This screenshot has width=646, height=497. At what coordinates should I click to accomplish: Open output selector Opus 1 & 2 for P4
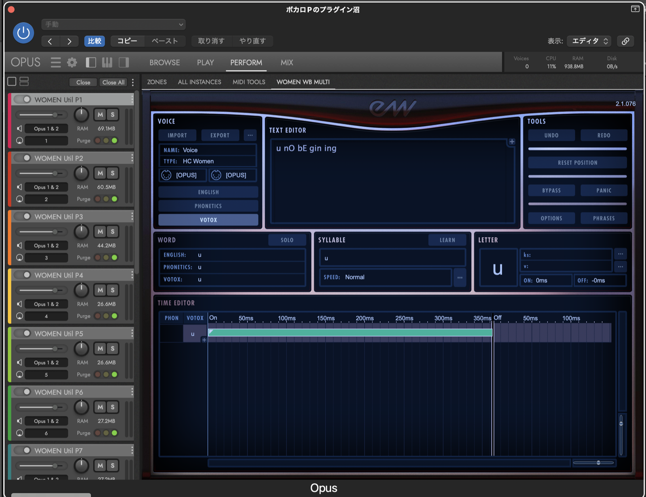click(46, 304)
